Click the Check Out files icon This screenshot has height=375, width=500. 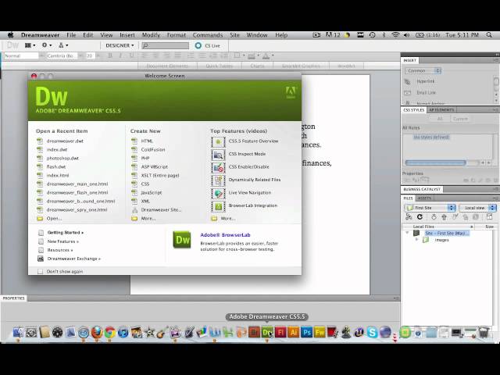(455, 217)
